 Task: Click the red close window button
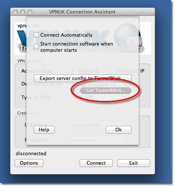point(15,12)
